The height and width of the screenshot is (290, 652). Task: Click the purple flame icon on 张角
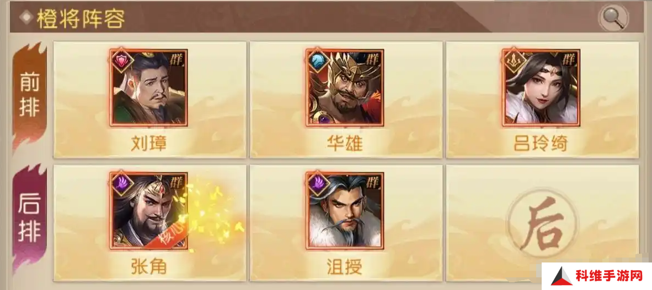(122, 184)
